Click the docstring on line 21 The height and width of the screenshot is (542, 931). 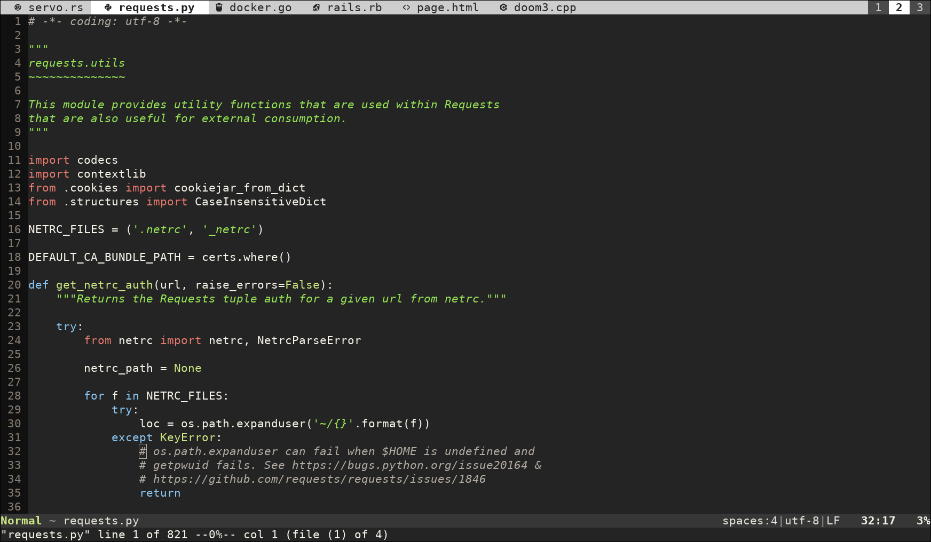tap(281, 299)
